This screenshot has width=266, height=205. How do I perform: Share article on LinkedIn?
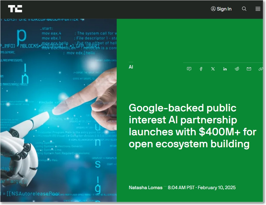(x=225, y=69)
